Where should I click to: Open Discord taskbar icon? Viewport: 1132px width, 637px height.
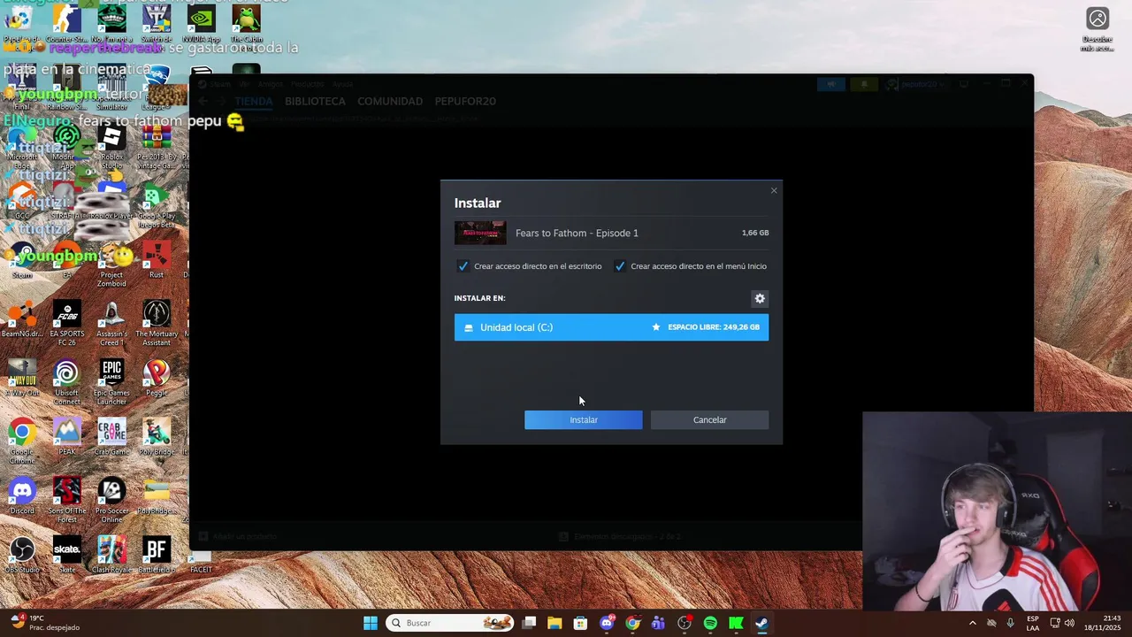click(607, 623)
